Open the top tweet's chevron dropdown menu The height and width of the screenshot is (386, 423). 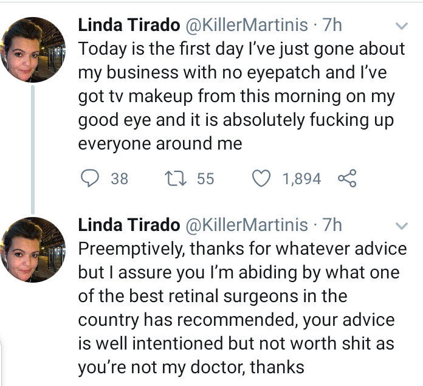tap(401, 26)
